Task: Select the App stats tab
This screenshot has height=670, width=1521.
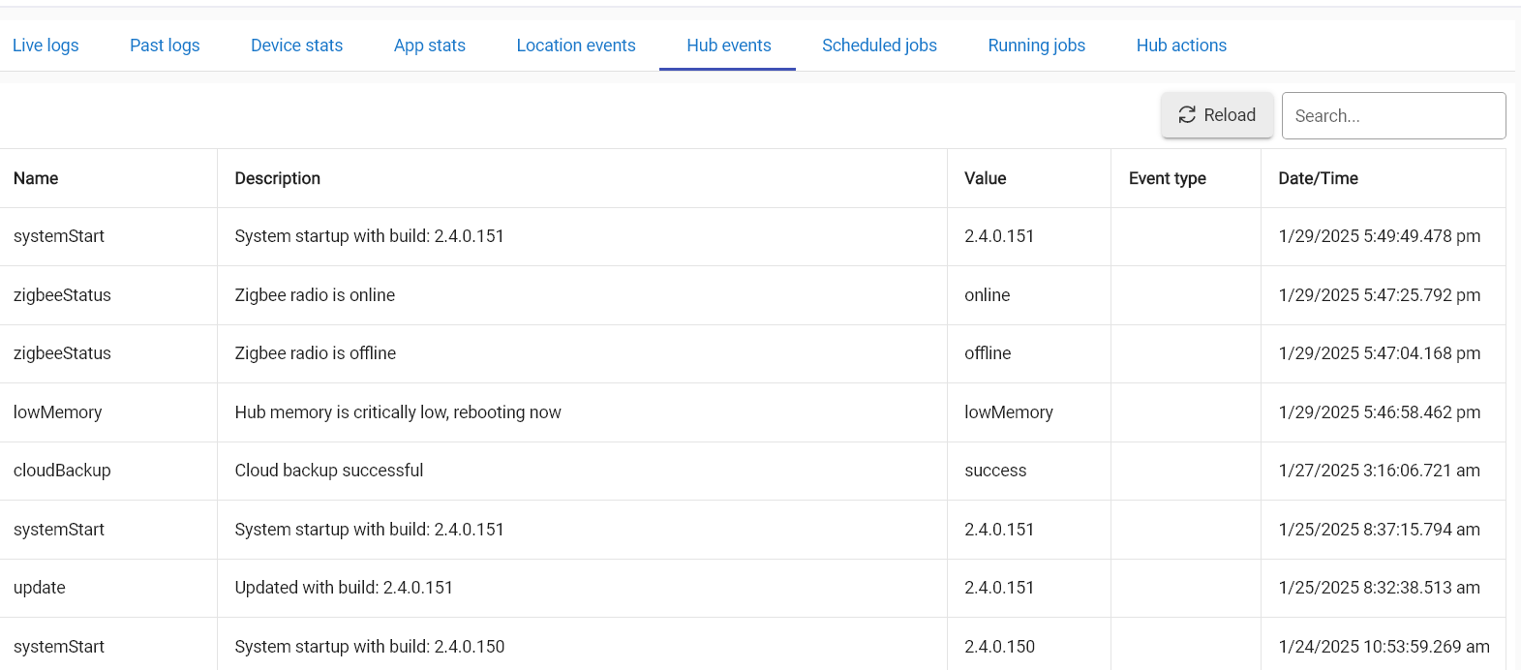Action: tap(429, 46)
